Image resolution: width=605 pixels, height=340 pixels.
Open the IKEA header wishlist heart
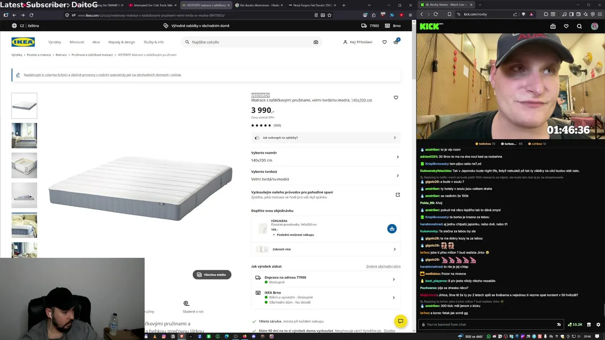click(x=384, y=42)
